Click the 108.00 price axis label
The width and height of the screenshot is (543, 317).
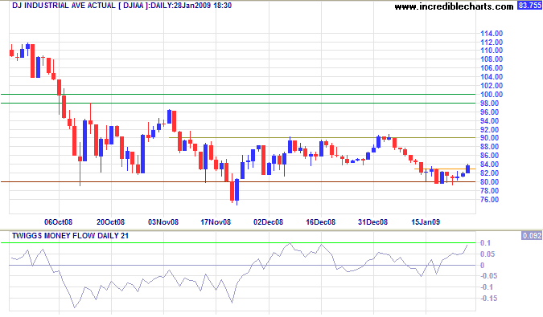(492, 59)
